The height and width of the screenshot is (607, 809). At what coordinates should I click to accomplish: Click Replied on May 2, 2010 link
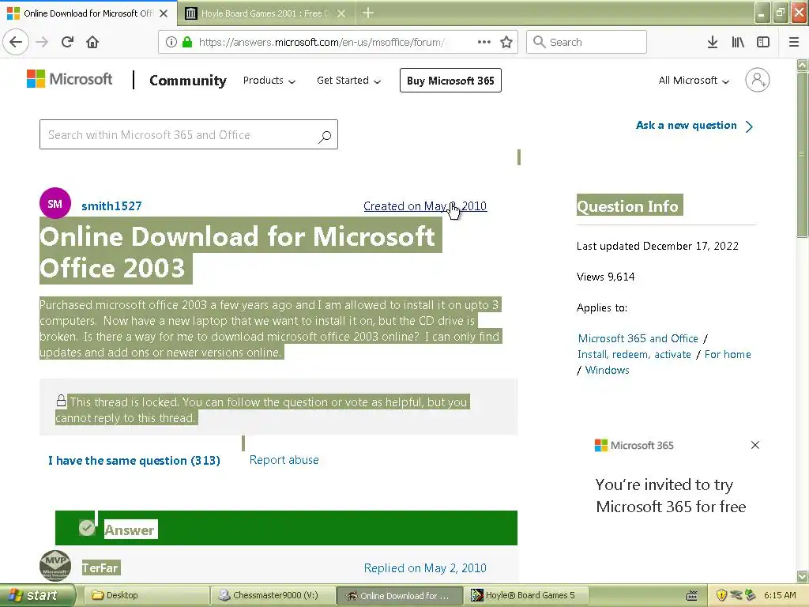click(424, 568)
